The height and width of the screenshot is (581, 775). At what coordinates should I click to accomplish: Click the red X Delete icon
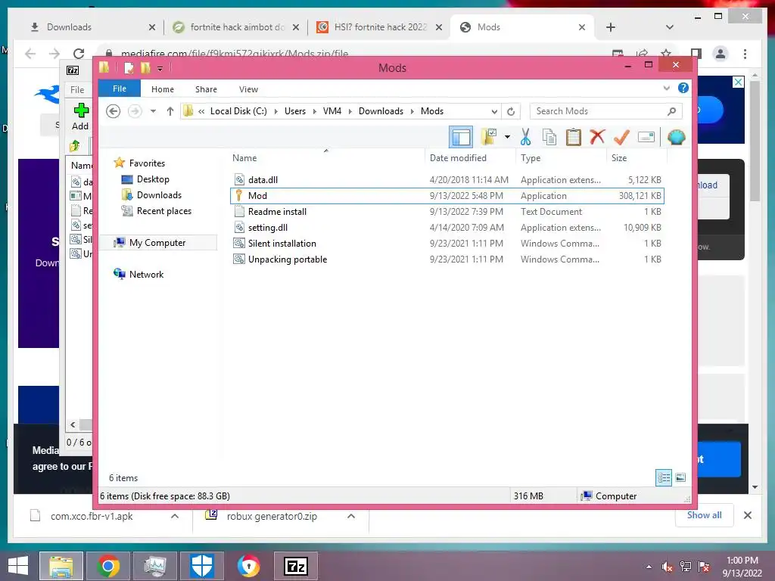coord(597,136)
